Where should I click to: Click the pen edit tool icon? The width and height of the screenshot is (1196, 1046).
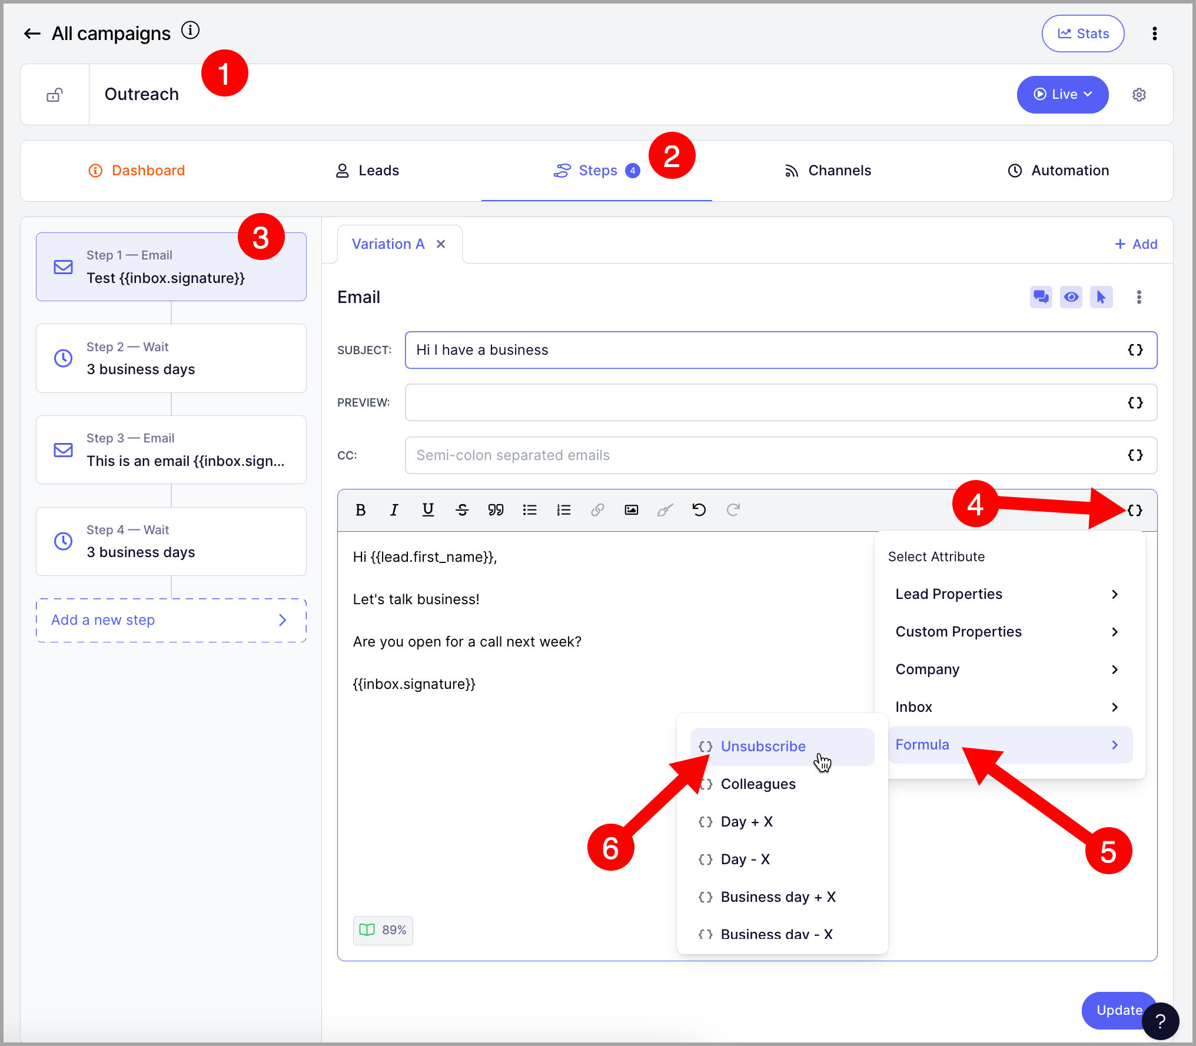[665, 510]
